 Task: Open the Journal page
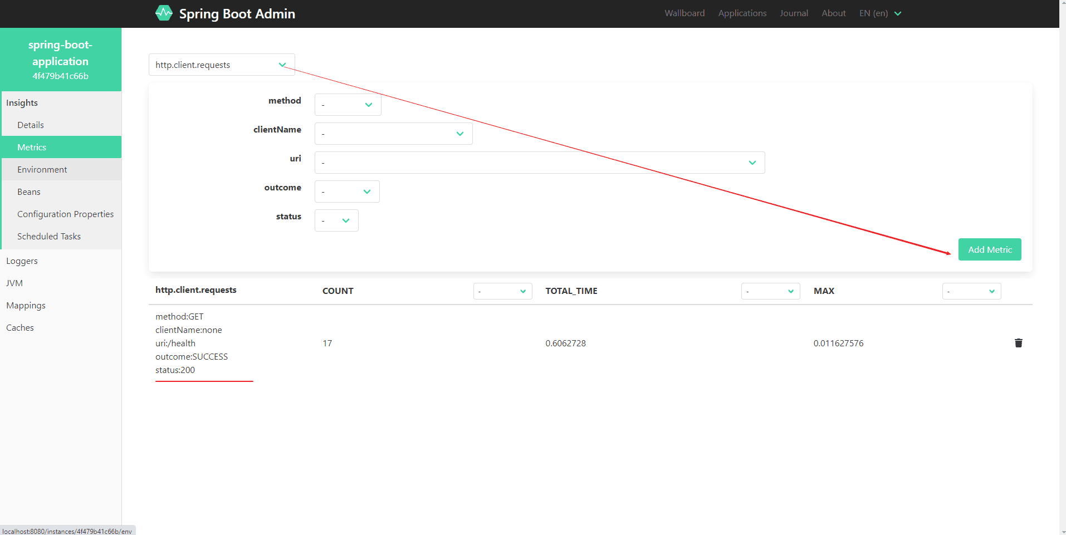pos(793,13)
